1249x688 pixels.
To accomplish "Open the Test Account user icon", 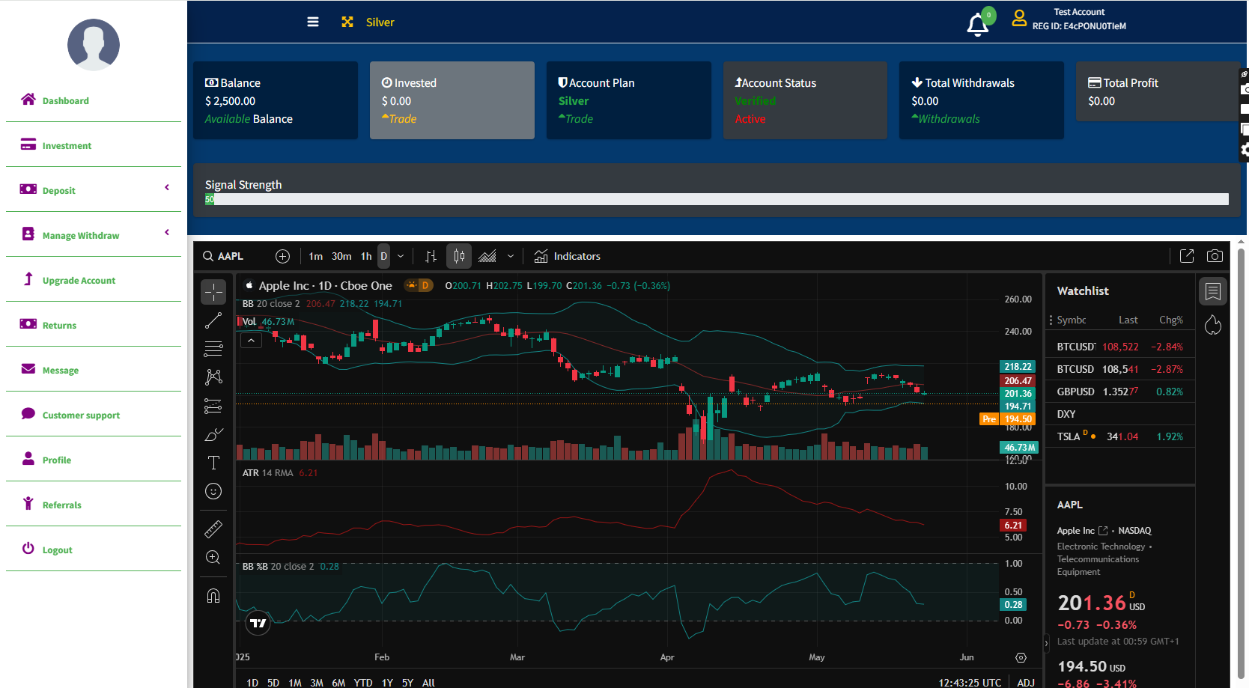I will click(x=1019, y=18).
